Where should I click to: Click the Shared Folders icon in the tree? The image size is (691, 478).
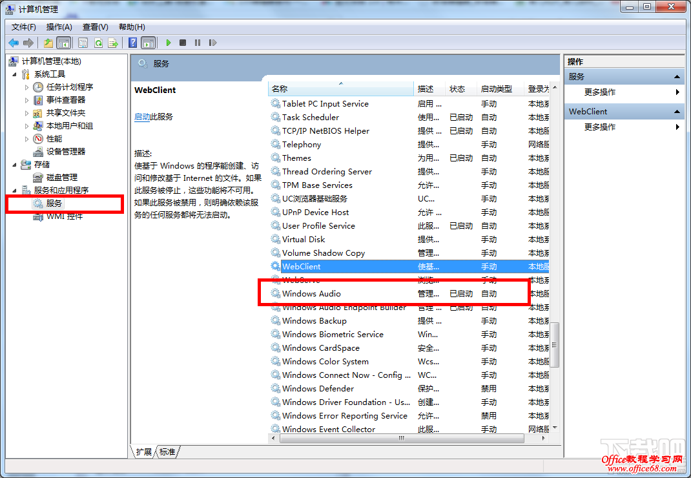[x=38, y=113]
